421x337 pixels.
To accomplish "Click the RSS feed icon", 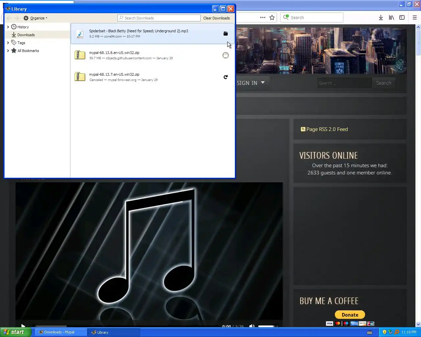I will [303, 129].
